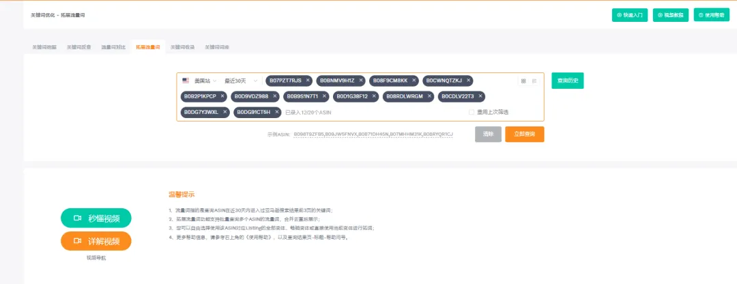
Task: Remove ASIN tag B0D1G38F12 with its X
Action: click(374, 96)
